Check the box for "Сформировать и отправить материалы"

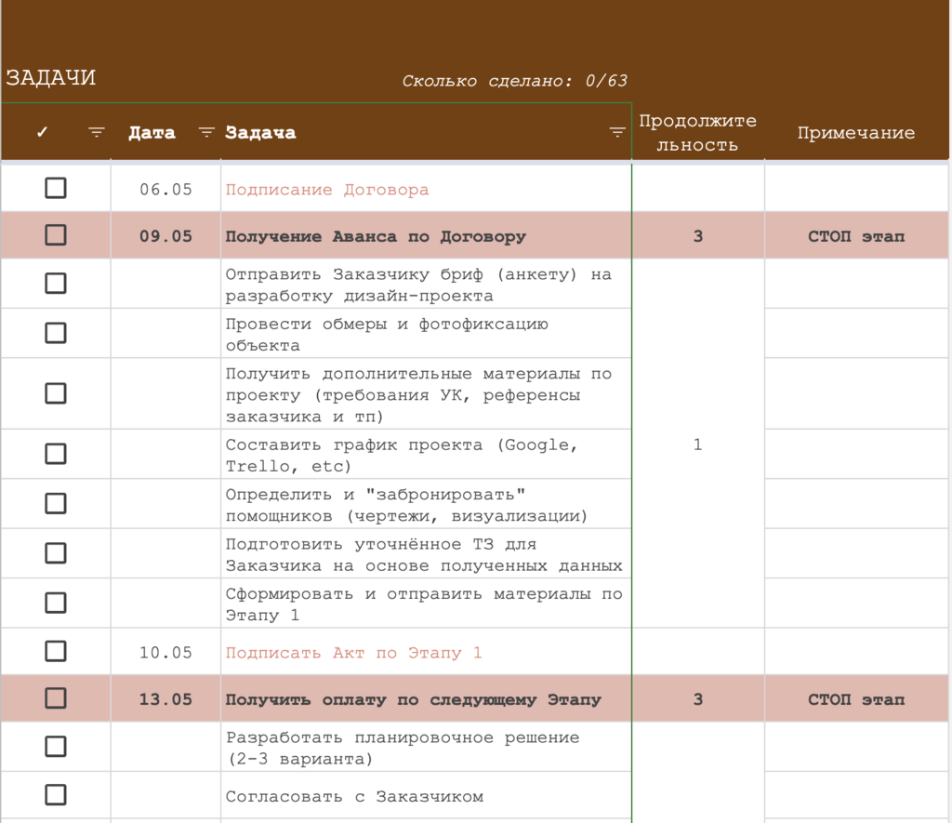pos(55,602)
